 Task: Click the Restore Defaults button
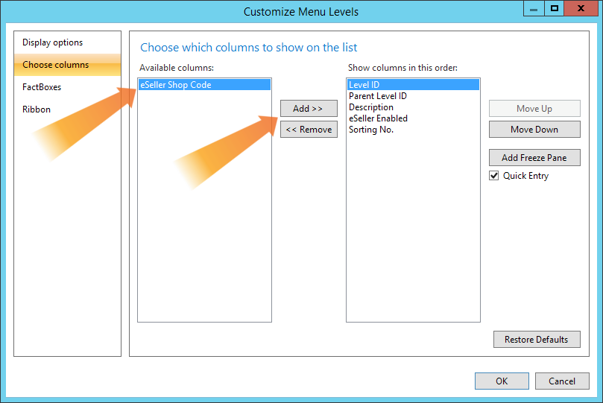click(x=537, y=339)
